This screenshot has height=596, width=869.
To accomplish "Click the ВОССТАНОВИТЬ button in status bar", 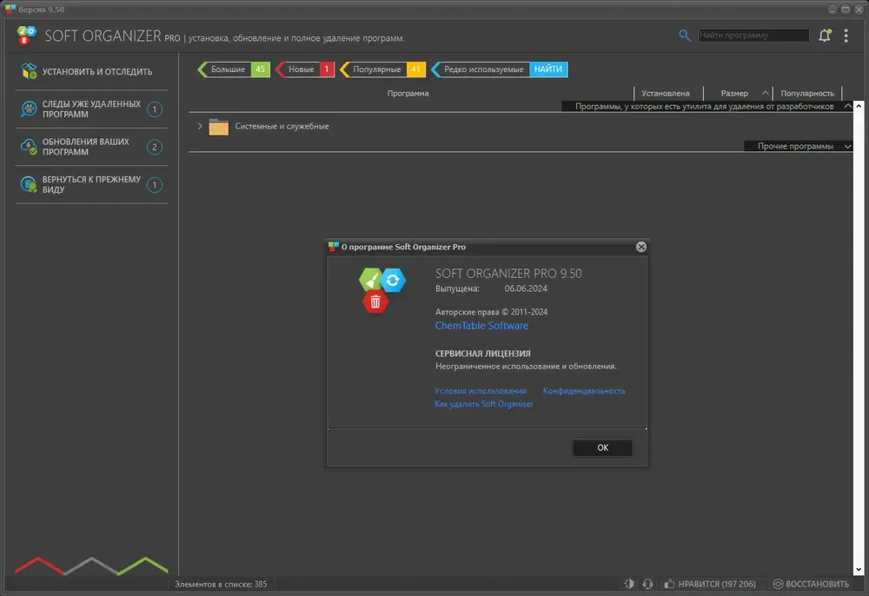I will pos(811,584).
